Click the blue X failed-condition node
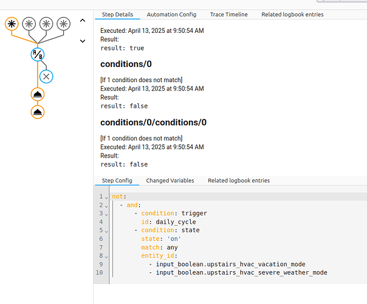The width and height of the screenshot is (367, 304). click(x=46, y=77)
